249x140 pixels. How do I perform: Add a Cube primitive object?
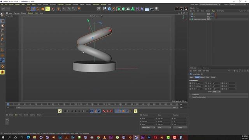coord(109,9)
